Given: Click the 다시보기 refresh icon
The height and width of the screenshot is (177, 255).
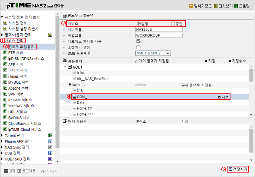Looking at the screenshot, I should point(216,6).
